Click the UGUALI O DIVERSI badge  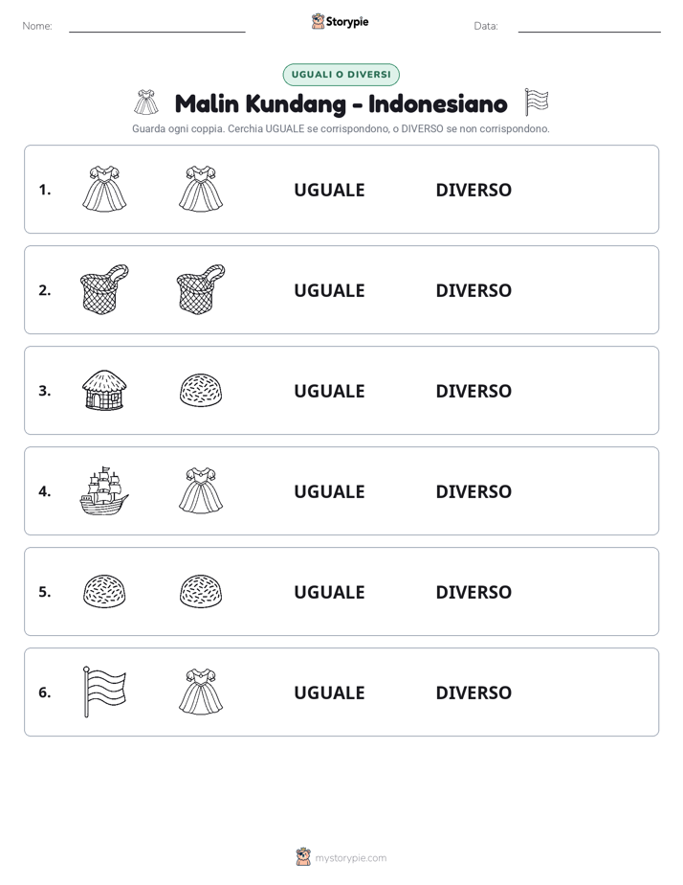click(341, 75)
